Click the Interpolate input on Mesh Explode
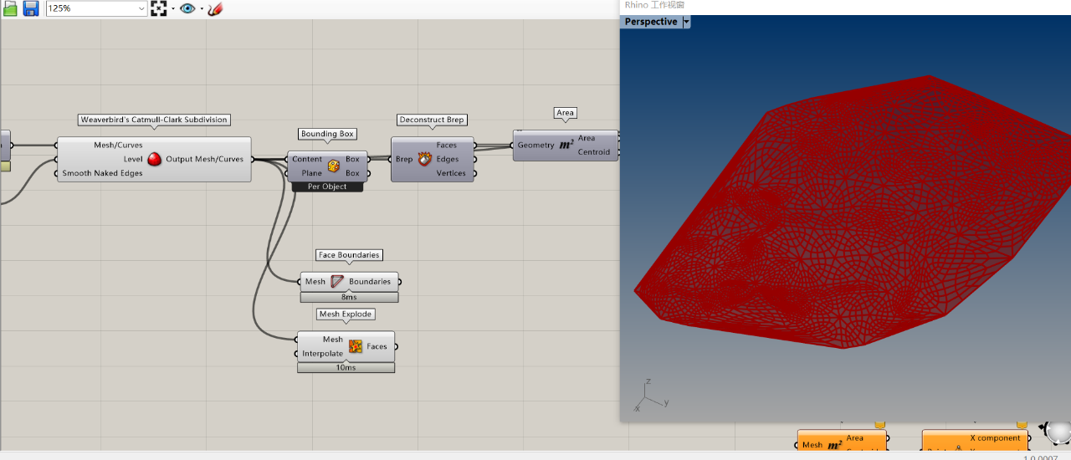The height and width of the screenshot is (460, 1071). 322,354
